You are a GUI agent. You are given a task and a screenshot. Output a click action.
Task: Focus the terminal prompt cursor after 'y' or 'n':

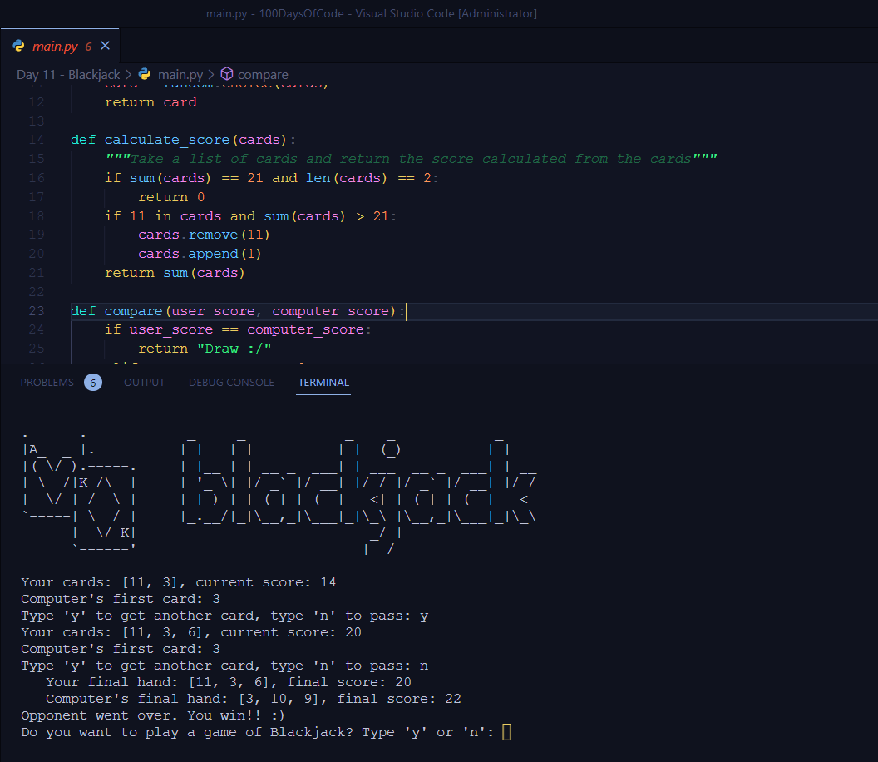(x=506, y=732)
